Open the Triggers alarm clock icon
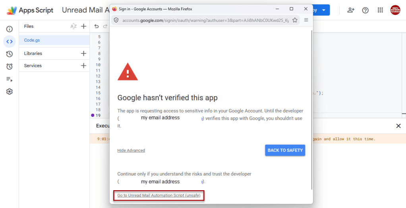 pyautogui.click(x=9, y=67)
